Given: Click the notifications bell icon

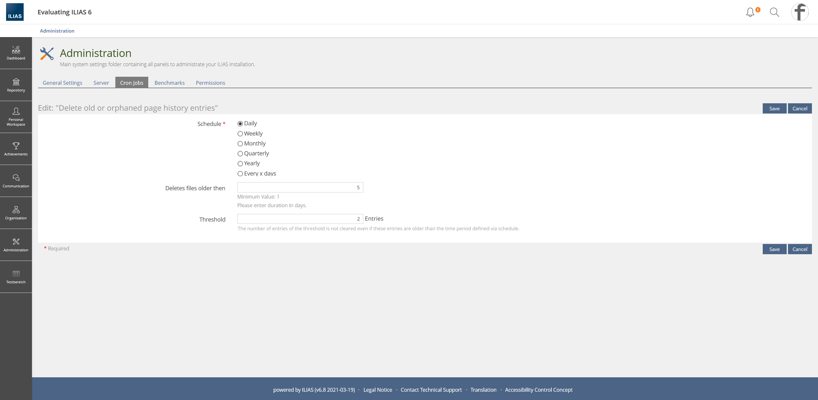Looking at the screenshot, I should 750,12.
